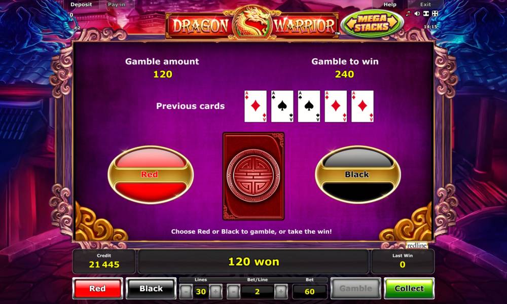507x304 pixels.
Task: Click the Exit menu item
Action: [x=425, y=5]
